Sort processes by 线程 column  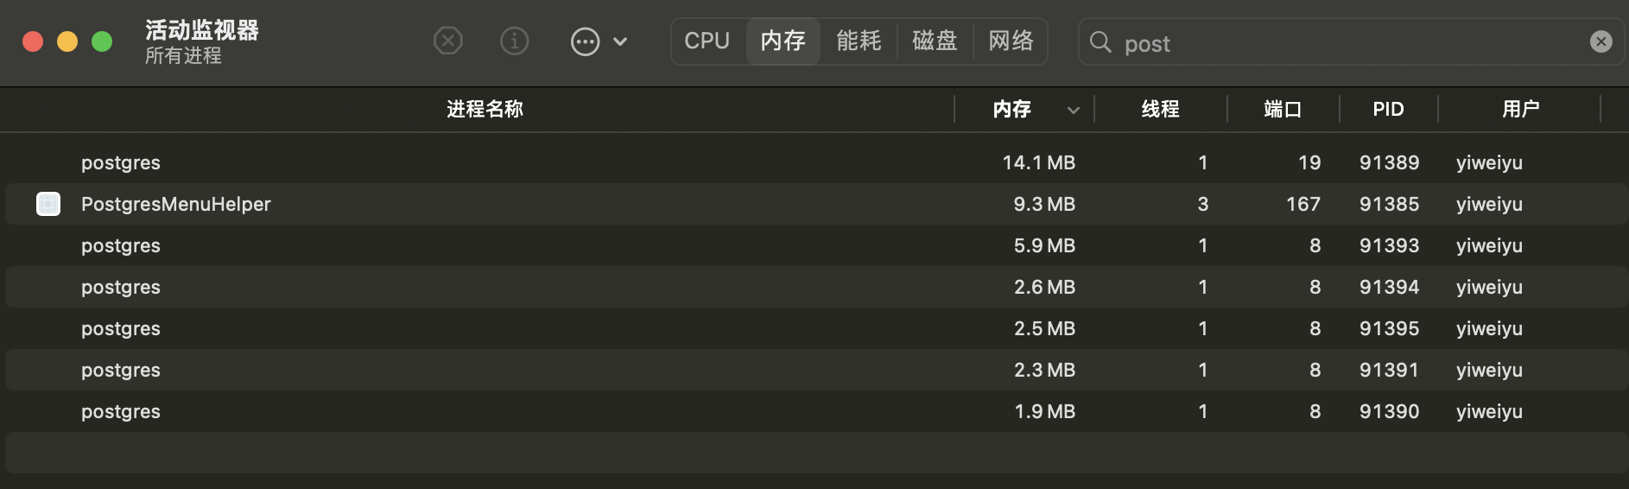(1160, 109)
